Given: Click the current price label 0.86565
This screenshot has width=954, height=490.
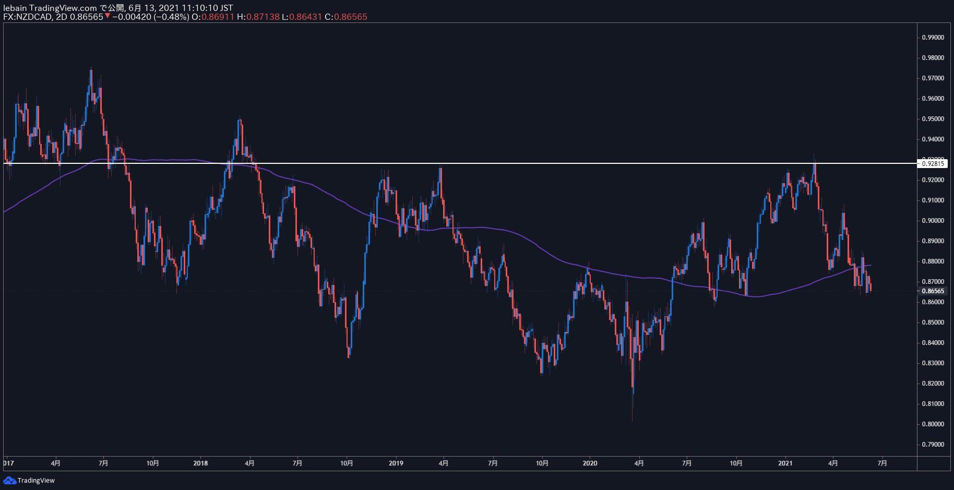Looking at the screenshot, I should 933,291.
